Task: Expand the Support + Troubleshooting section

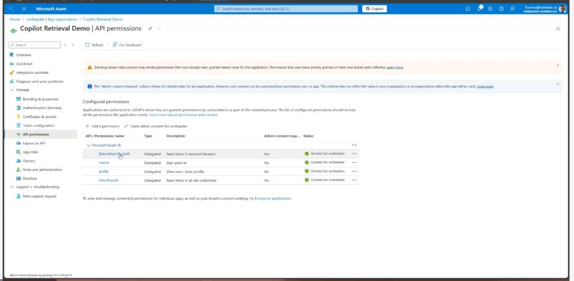Action: (12, 187)
